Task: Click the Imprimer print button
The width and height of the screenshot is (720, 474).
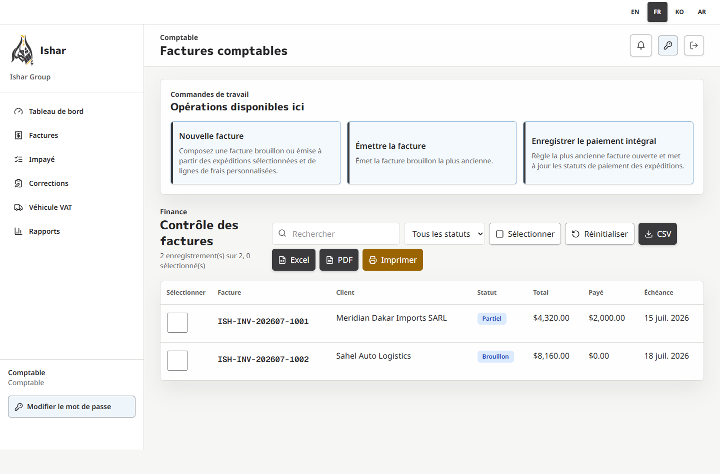Action: click(x=392, y=260)
